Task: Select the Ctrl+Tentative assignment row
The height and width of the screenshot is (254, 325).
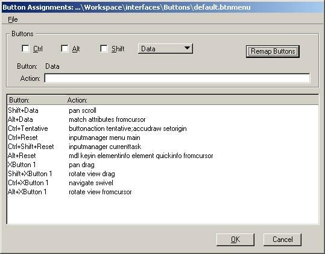Action: [163, 129]
